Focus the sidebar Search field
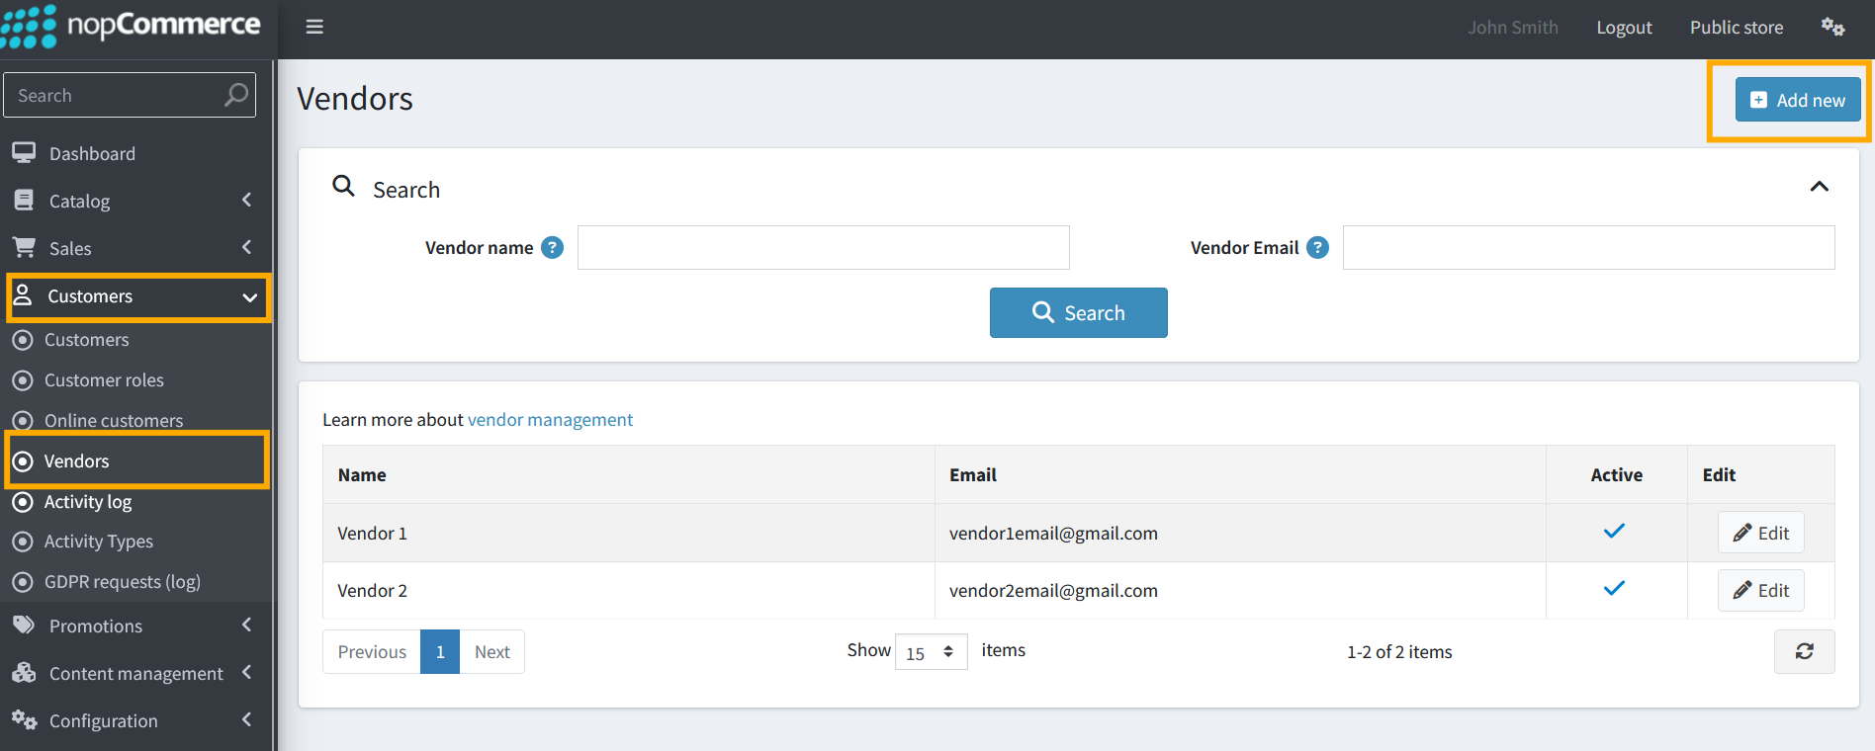This screenshot has height=751, width=1875. coord(130,95)
